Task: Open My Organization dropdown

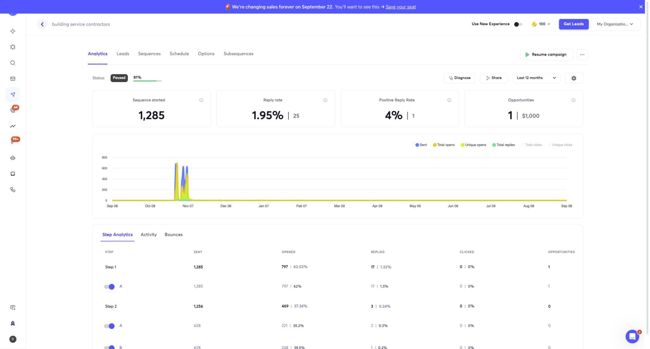Action: tap(615, 24)
